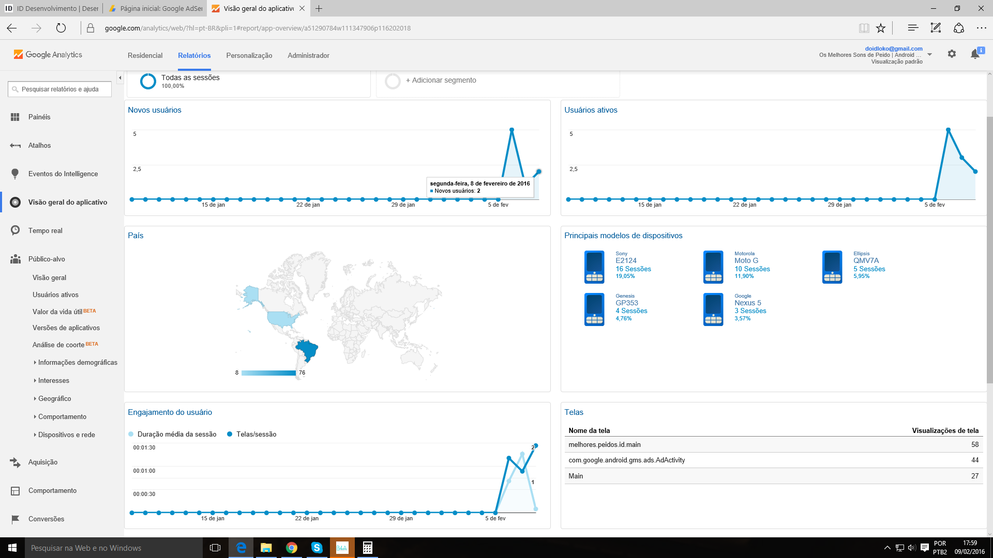
Task: Open the Aquisição arrow icon
Action: tap(15, 462)
